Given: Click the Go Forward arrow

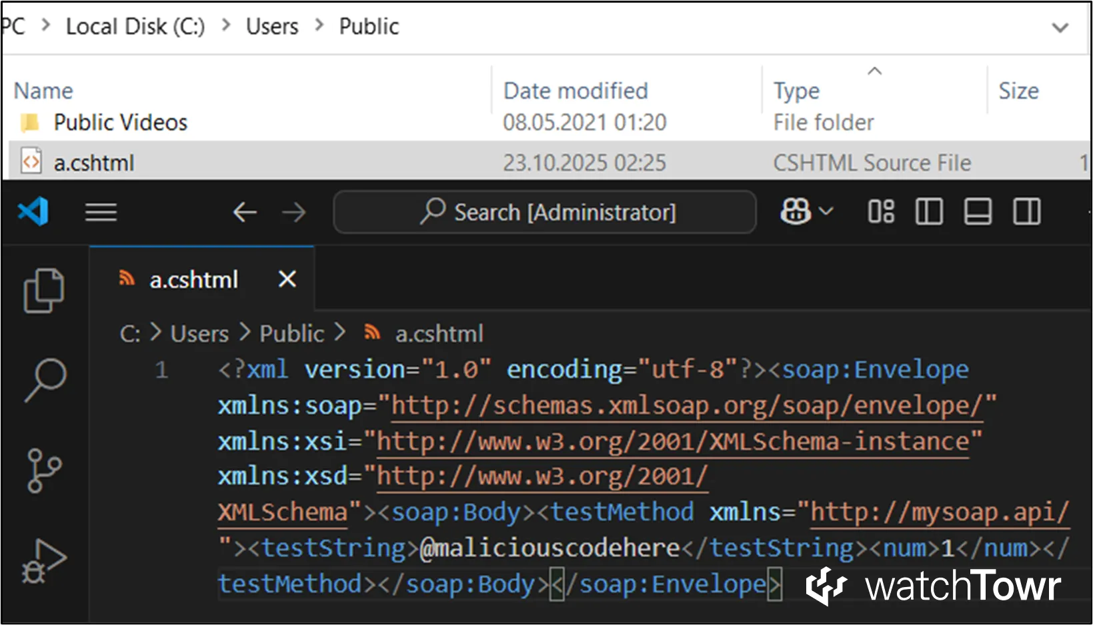Looking at the screenshot, I should tap(293, 213).
